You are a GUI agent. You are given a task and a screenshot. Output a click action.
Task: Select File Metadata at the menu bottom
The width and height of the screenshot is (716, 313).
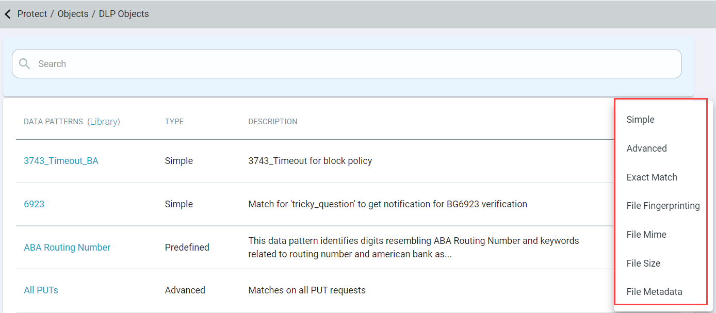(654, 291)
